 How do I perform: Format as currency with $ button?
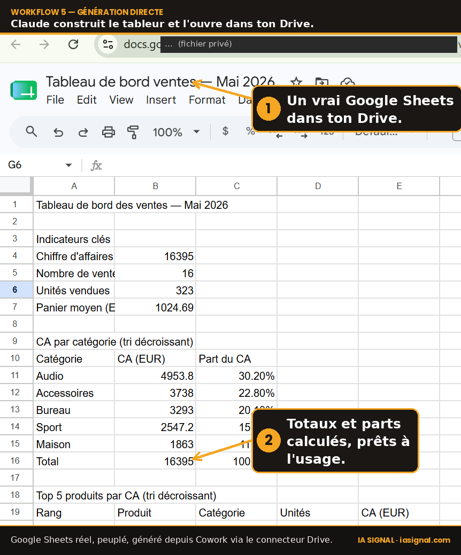225,131
